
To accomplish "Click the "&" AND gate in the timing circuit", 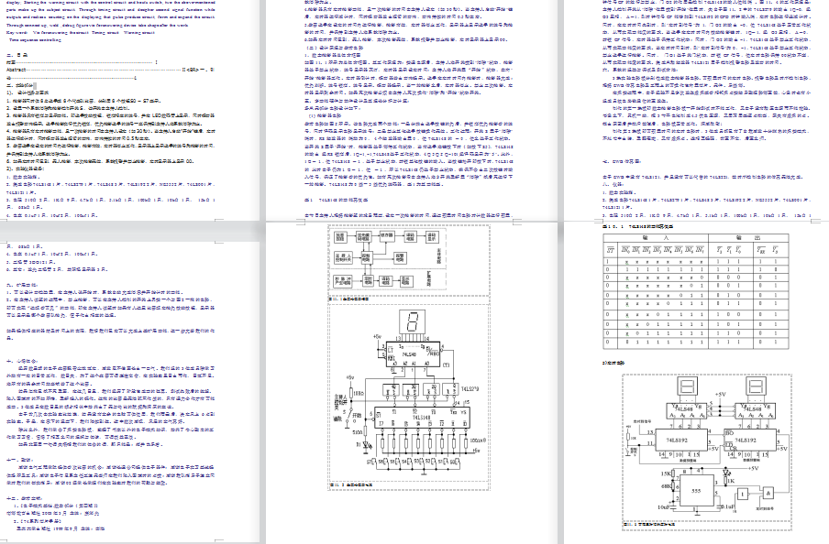I will (768, 494).
